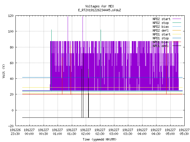The width and height of the screenshot is (190, 142).
Task: Click the X-axis label 191227 03:30
Action: (128, 132)
